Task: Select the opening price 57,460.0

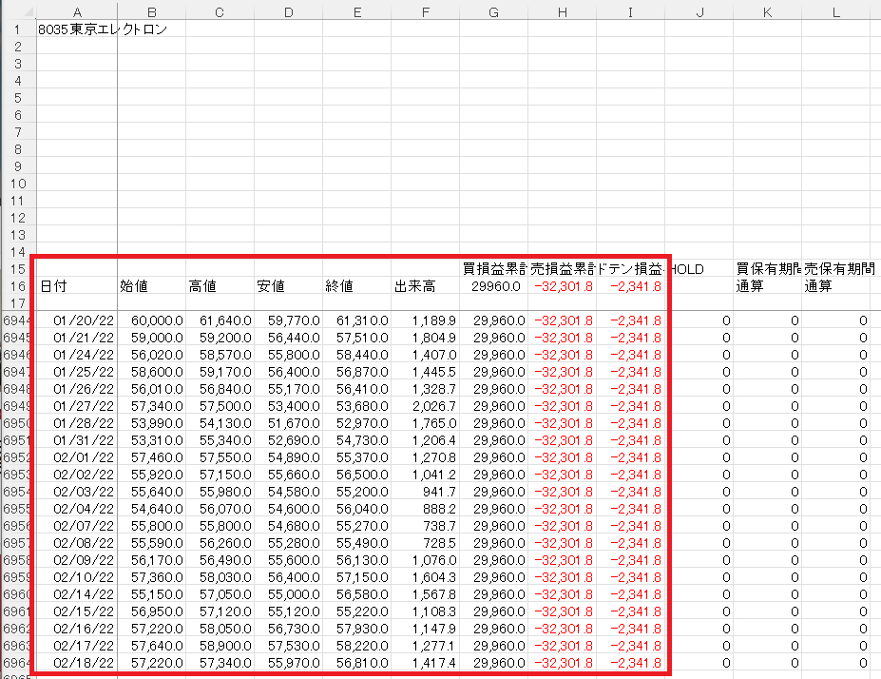Action: coord(152,457)
